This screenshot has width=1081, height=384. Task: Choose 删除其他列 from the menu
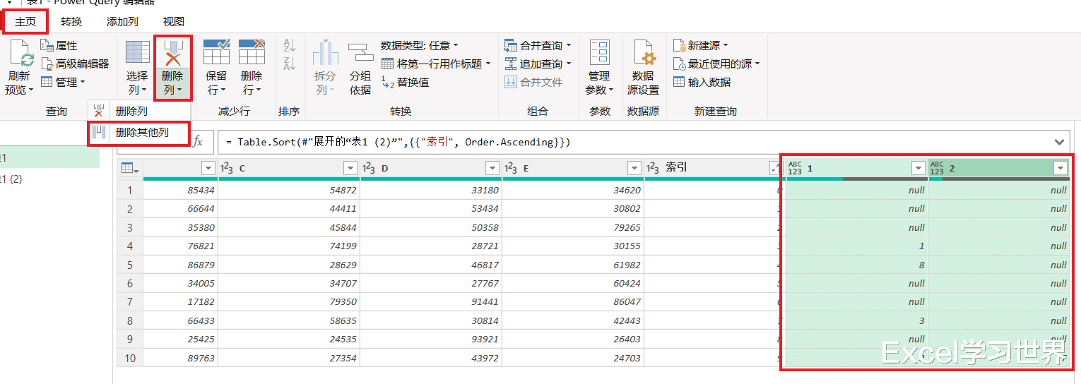point(140,132)
